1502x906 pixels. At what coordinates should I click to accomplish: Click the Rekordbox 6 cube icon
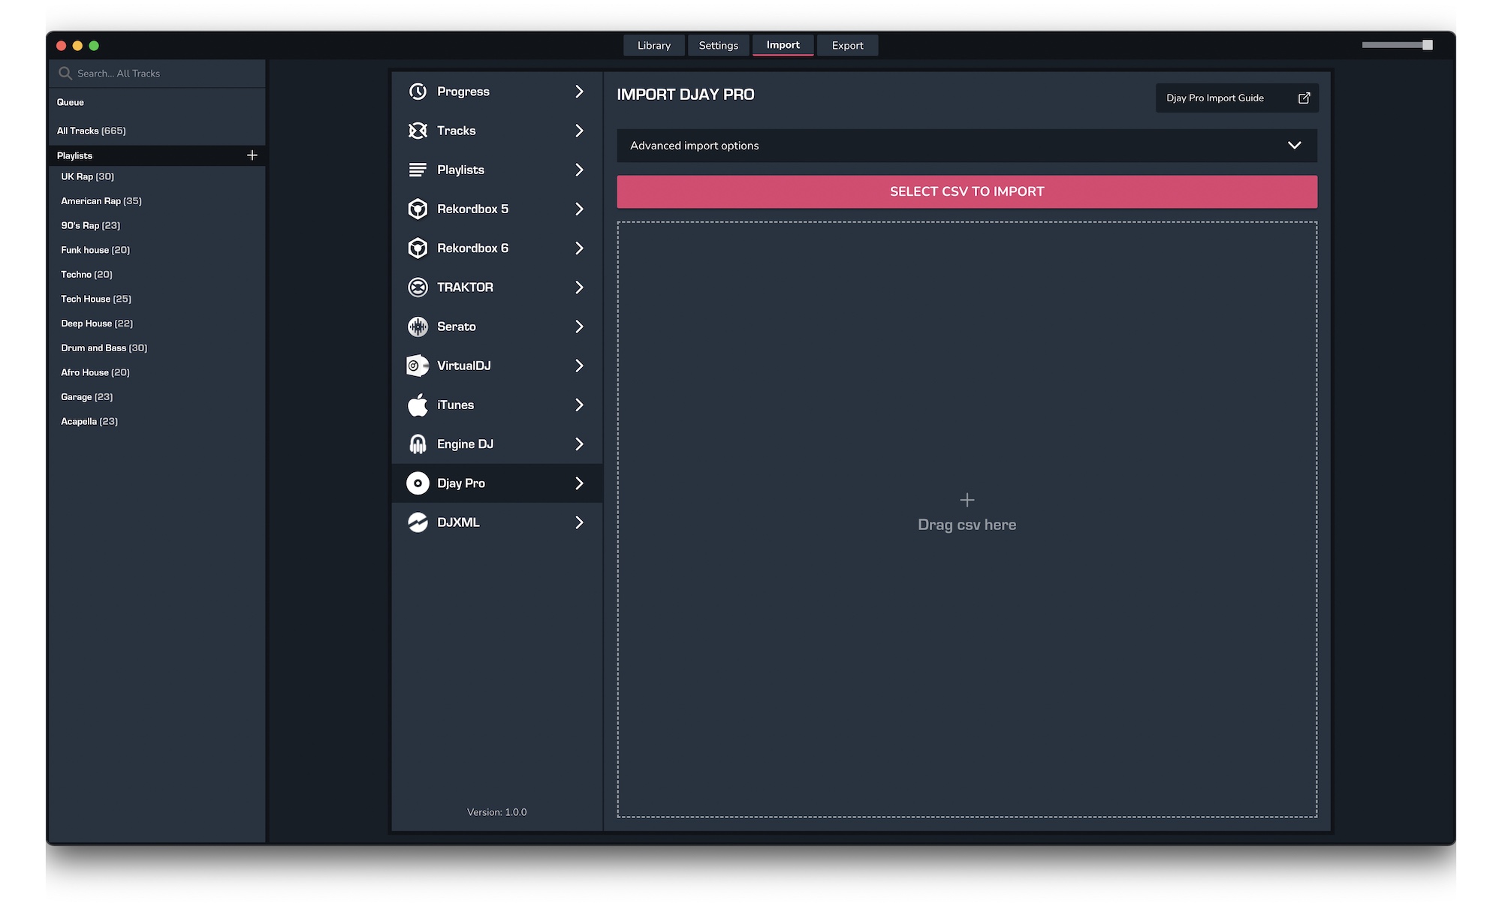click(x=418, y=248)
